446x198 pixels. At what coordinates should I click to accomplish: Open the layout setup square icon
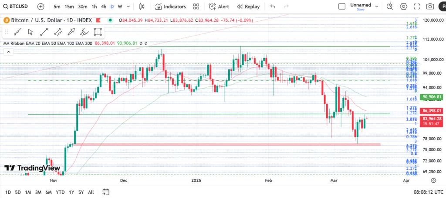point(342,7)
